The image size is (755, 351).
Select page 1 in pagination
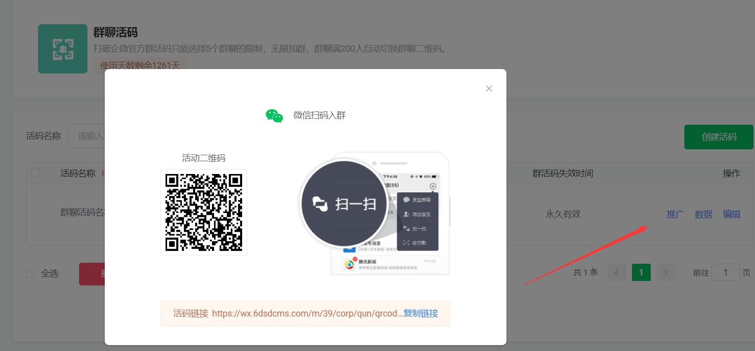click(641, 272)
